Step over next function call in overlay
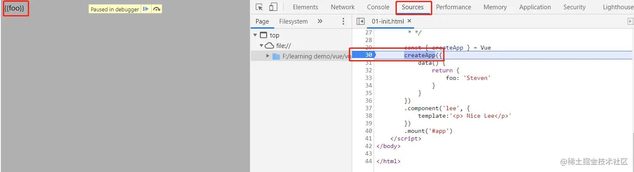The width and height of the screenshot is (634, 172). tap(157, 9)
